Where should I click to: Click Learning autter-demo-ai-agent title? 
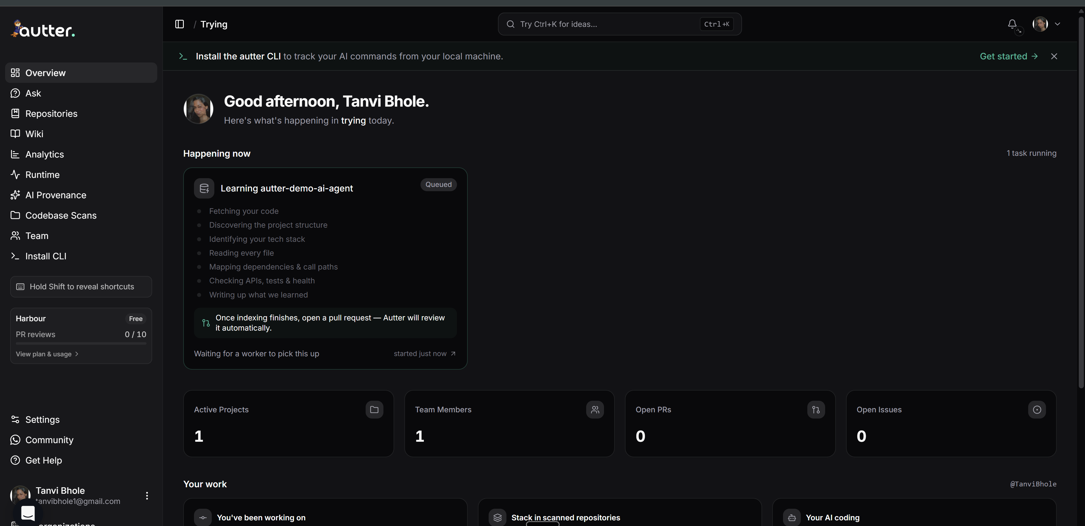[287, 188]
